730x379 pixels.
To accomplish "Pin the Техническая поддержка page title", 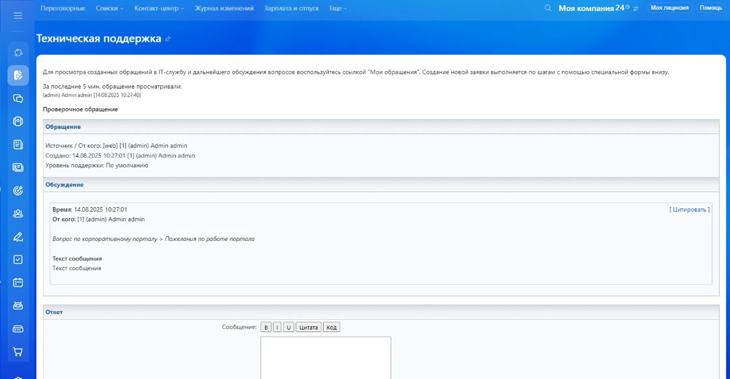I will point(168,39).
